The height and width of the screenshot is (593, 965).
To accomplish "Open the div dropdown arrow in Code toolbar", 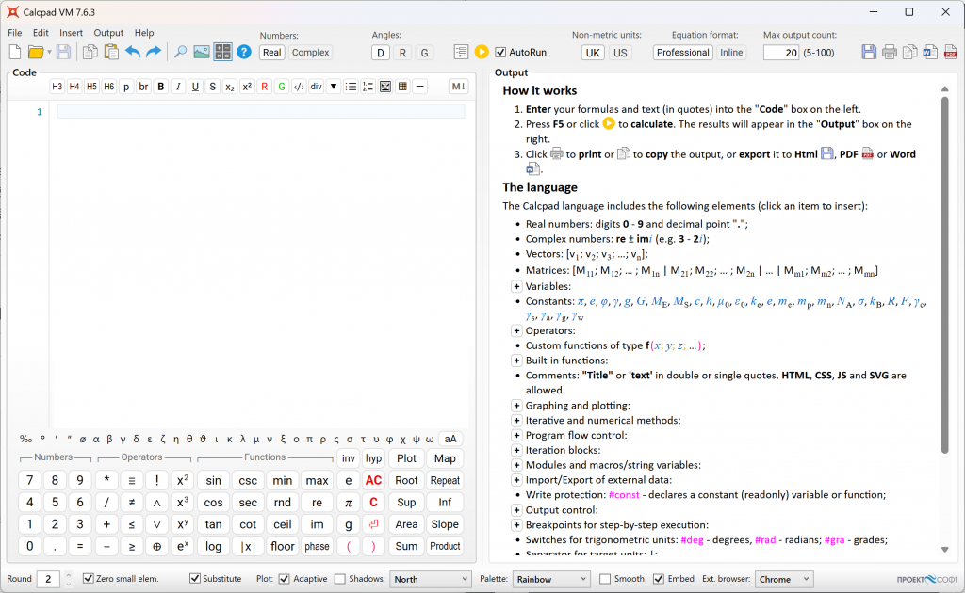I will (x=334, y=87).
